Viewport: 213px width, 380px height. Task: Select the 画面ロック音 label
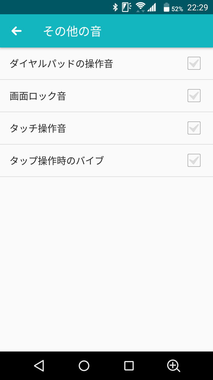pos(38,96)
